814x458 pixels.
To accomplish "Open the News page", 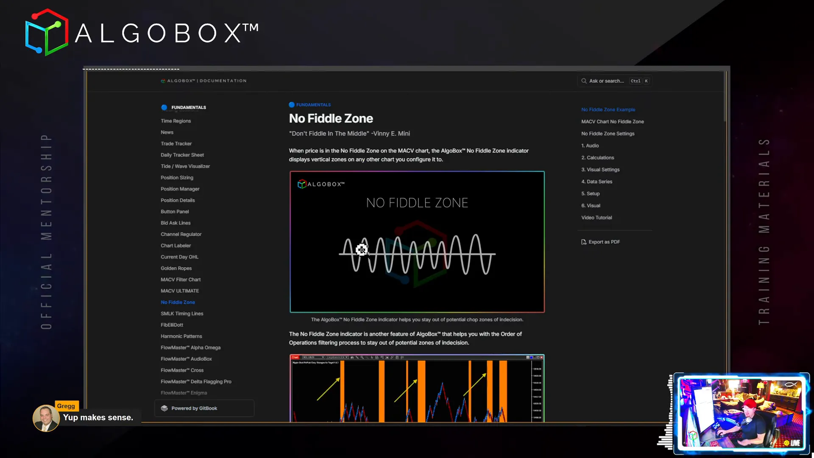I will (167, 132).
